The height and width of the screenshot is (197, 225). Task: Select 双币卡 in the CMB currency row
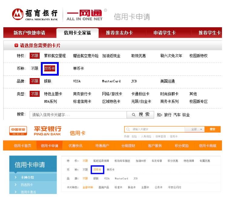[x=49, y=68]
